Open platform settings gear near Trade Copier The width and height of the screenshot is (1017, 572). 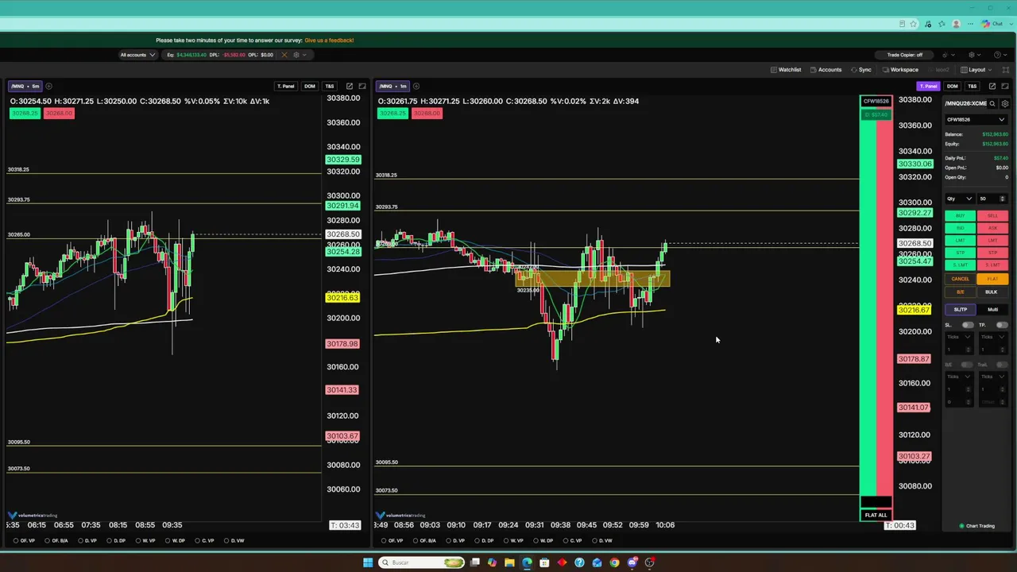[x=971, y=55]
